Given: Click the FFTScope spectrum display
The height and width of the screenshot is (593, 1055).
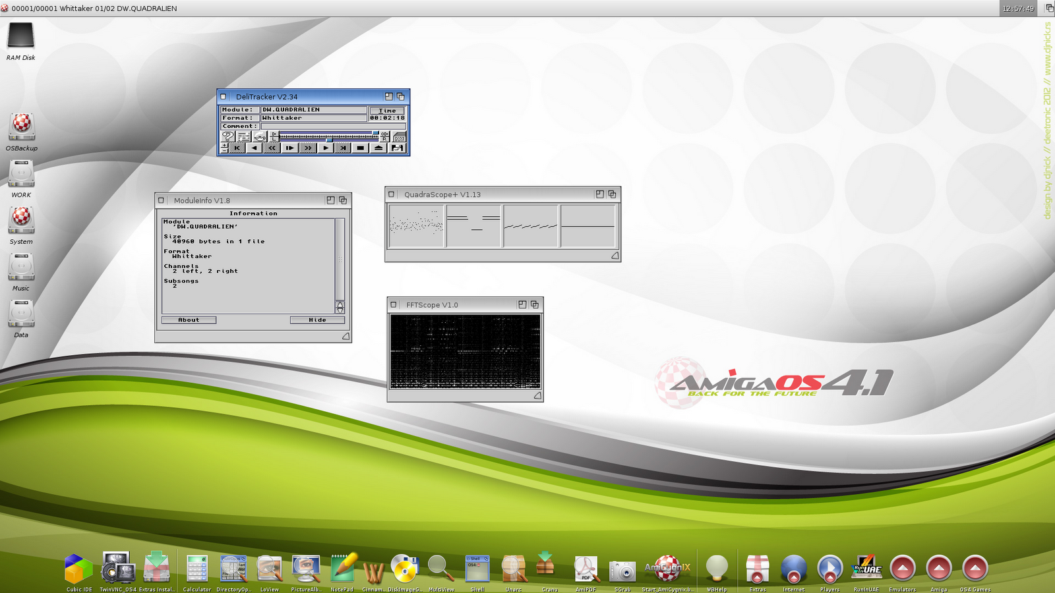Looking at the screenshot, I should [x=466, y=351].
